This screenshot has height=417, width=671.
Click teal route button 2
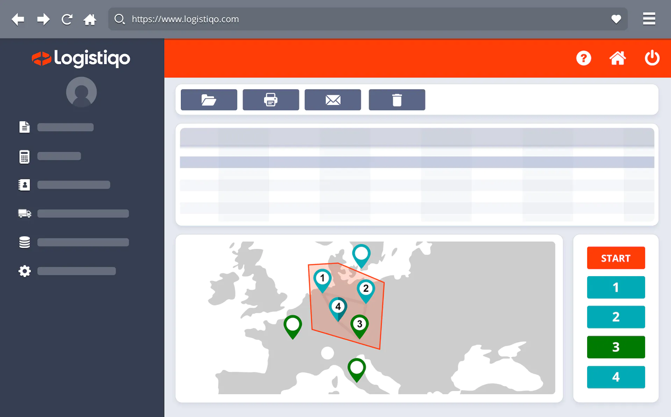click(x=616, y=317)
